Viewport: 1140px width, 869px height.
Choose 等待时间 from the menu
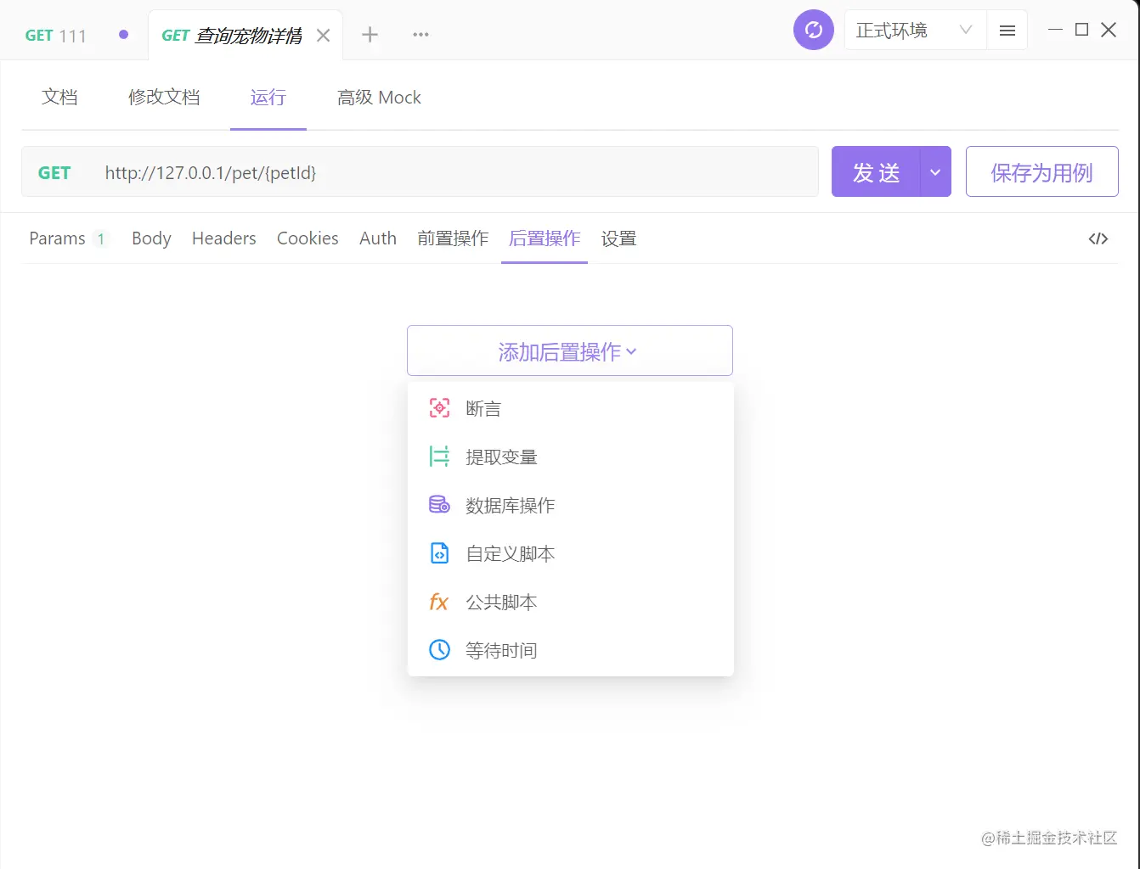(571, 650)
